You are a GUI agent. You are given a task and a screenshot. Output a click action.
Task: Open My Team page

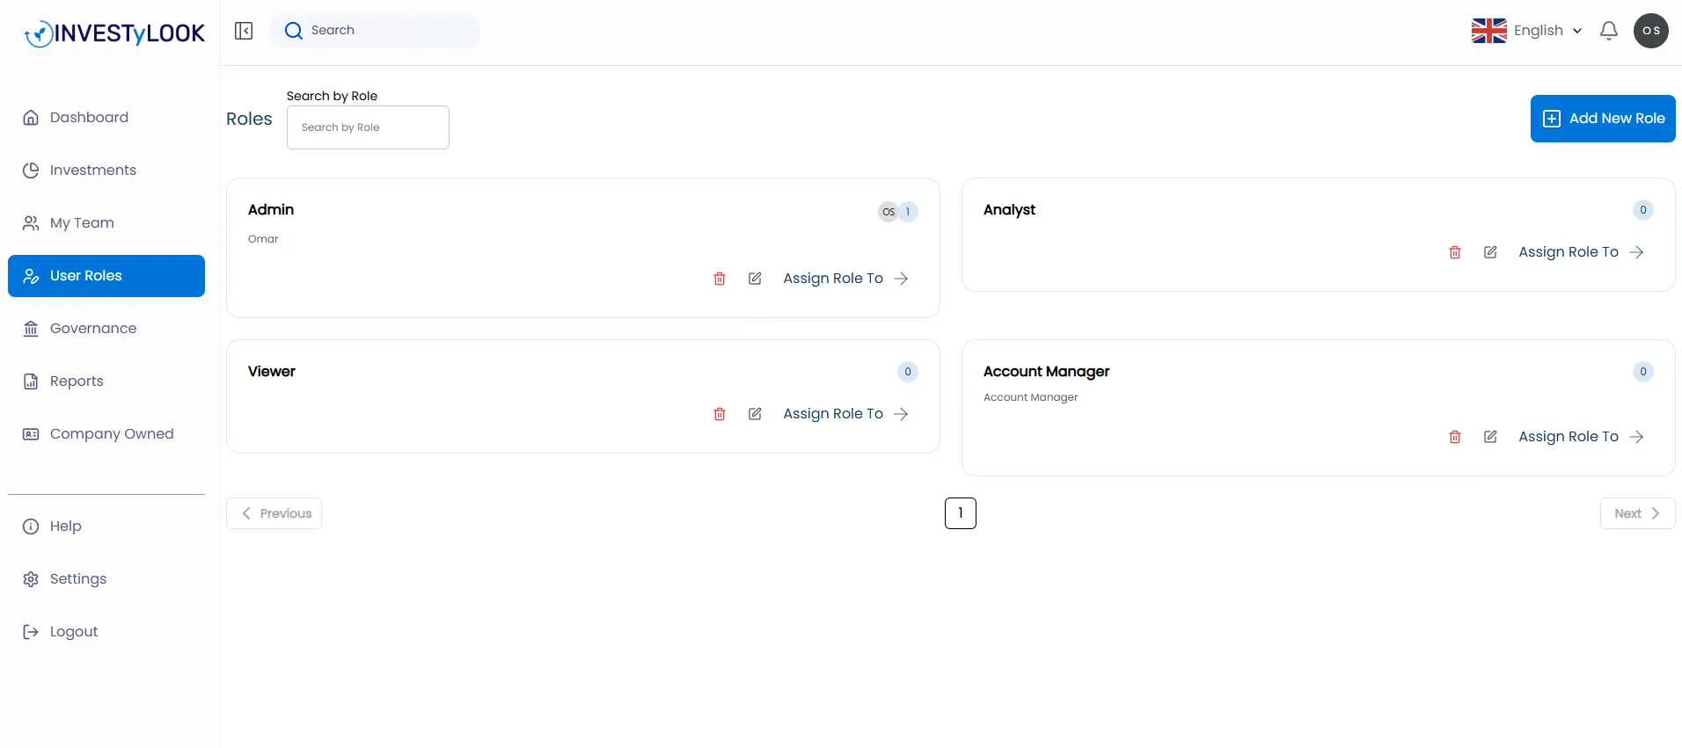pyautogui.click(x=106, y=223)
